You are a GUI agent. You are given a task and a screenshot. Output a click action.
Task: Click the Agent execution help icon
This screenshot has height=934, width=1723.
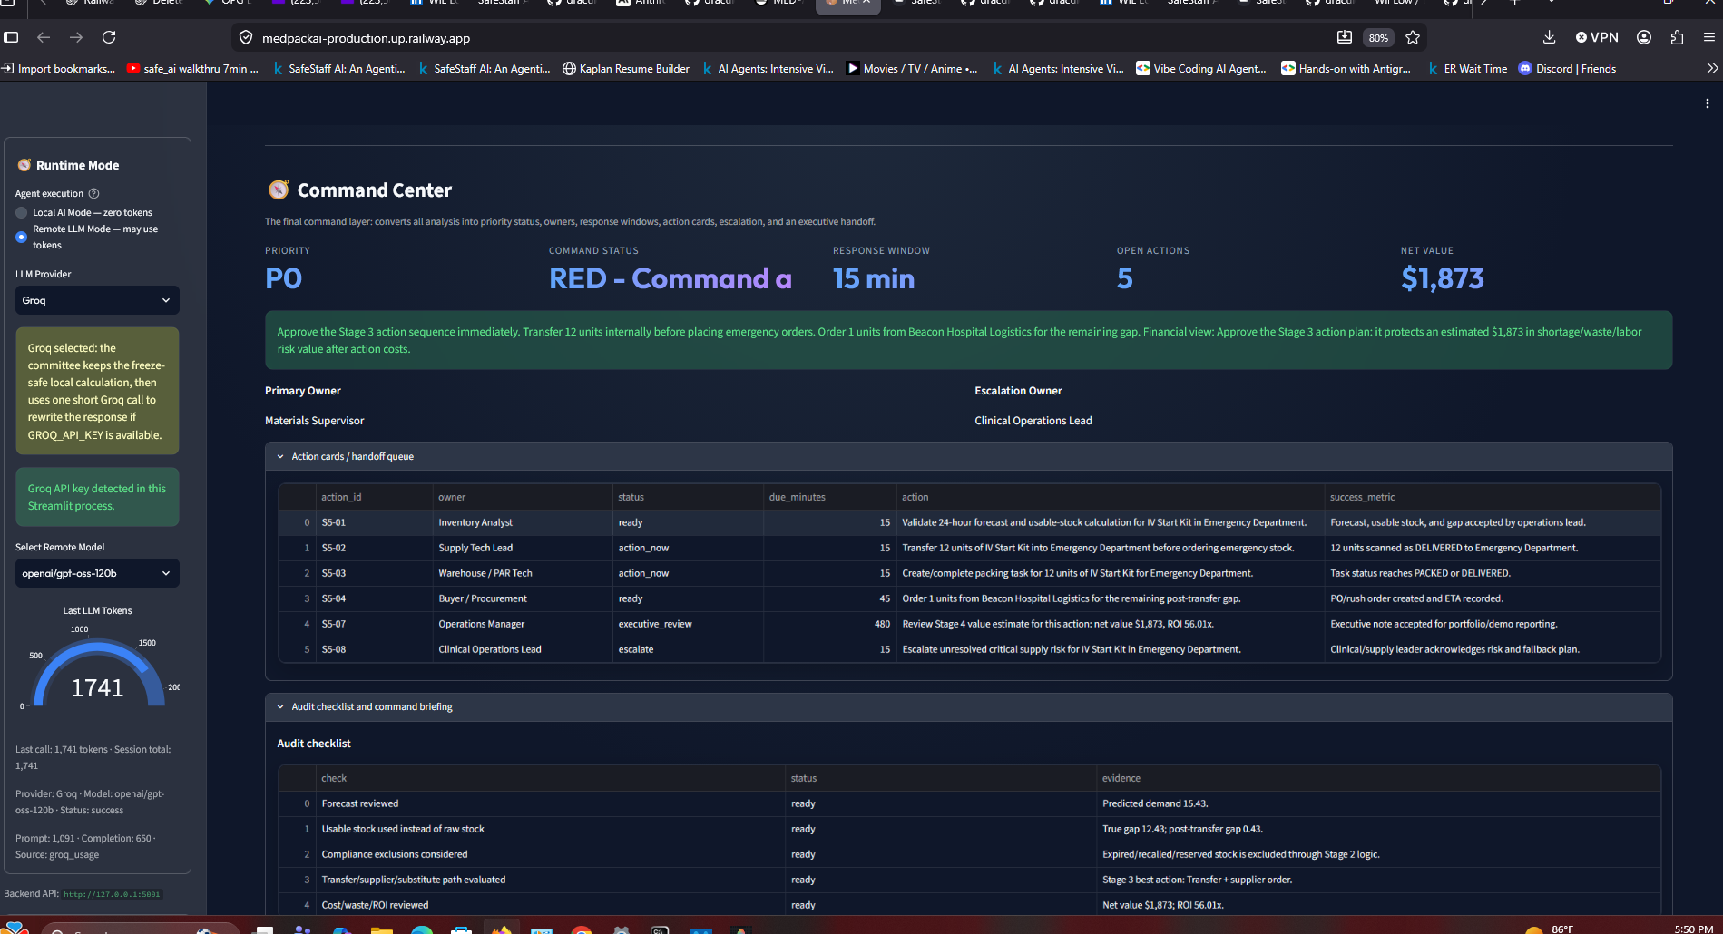click(93, 193)
